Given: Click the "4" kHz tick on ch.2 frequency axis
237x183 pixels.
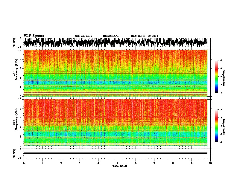Looking at the screenshot, I should point(21,127).
